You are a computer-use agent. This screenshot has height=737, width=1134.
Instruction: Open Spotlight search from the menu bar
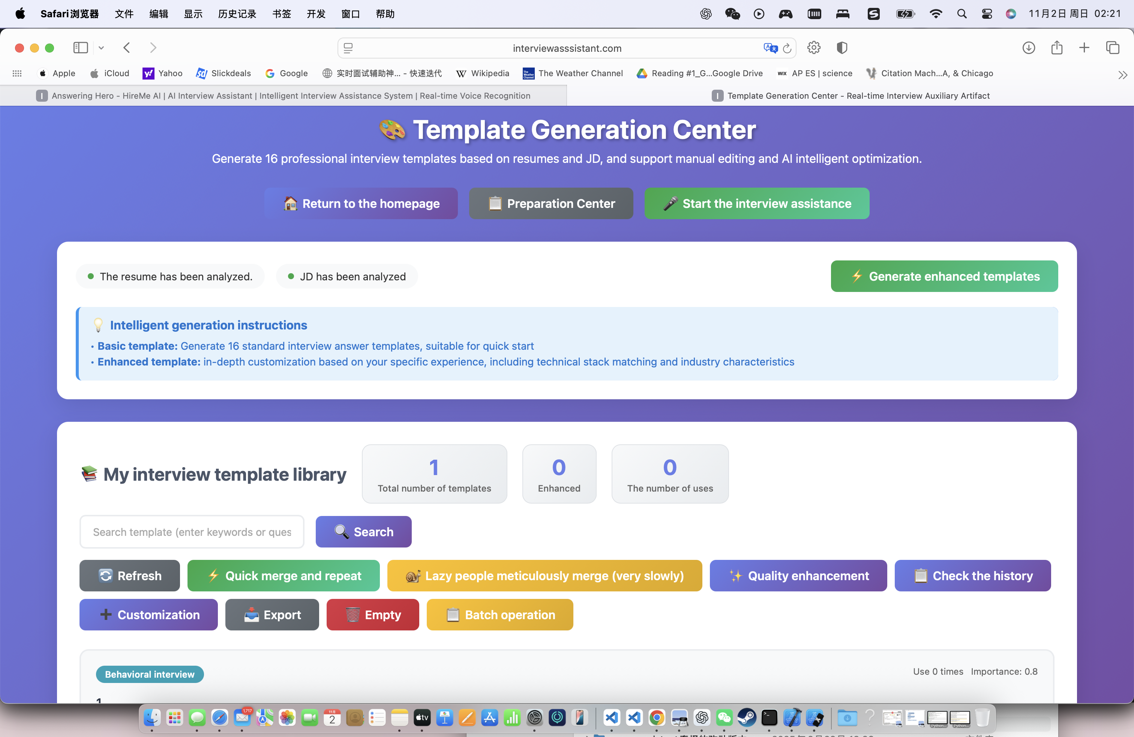(962, 14)
